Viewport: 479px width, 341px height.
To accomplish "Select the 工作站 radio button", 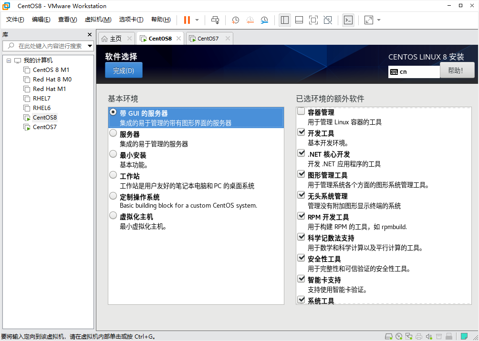I will point(113,175).
